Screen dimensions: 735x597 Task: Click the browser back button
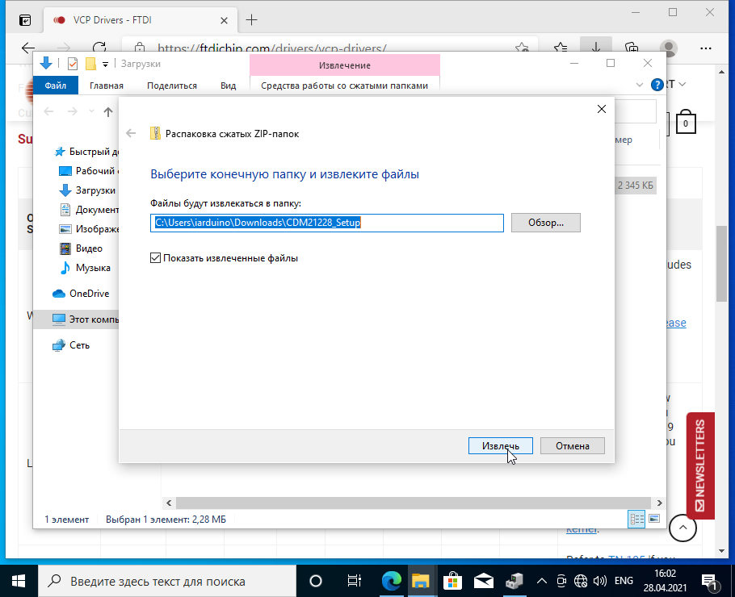[28, 48]
